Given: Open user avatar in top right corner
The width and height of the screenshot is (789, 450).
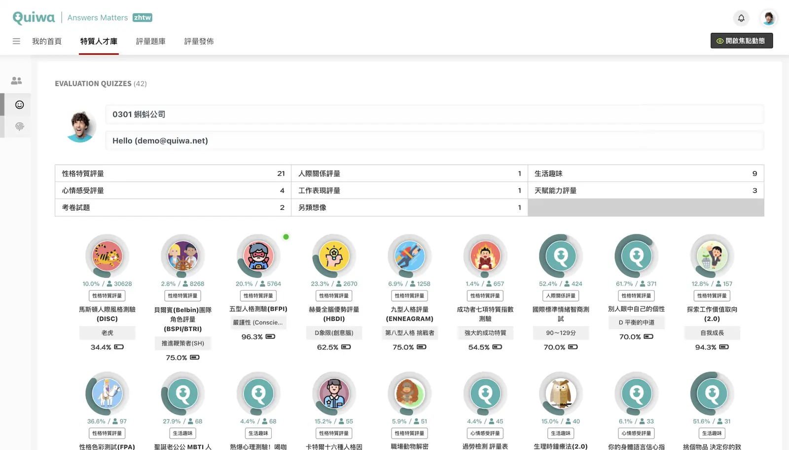Looking at the screenshot, I should (x=768, y=18).
